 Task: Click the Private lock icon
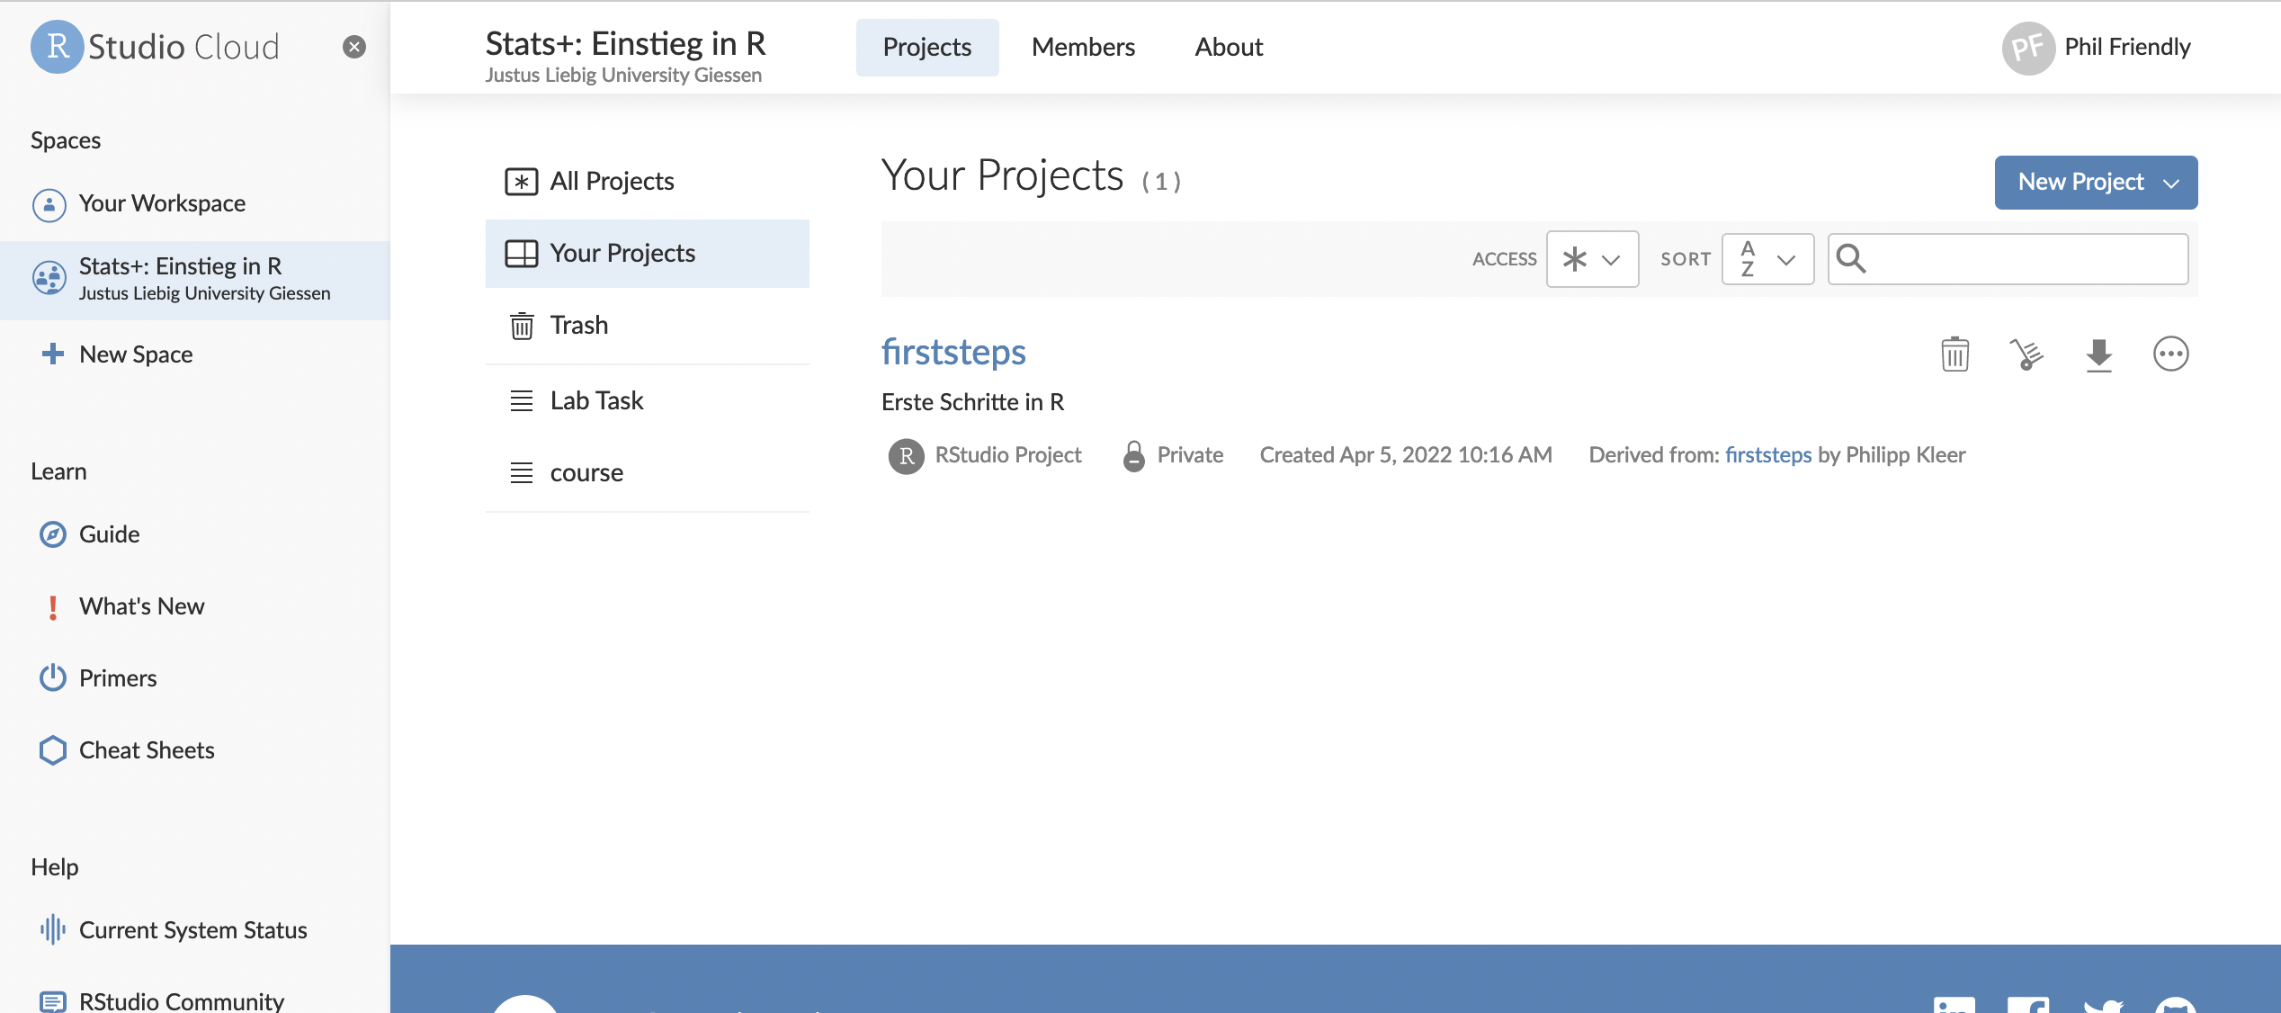click(1134, 456)
